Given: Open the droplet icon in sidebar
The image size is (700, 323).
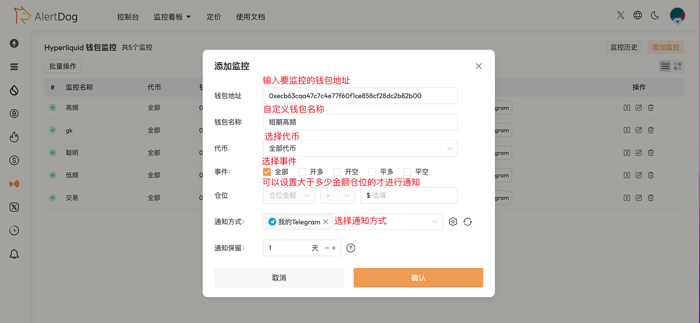Looking at the screenshot, I should click(x=14, y=90).
